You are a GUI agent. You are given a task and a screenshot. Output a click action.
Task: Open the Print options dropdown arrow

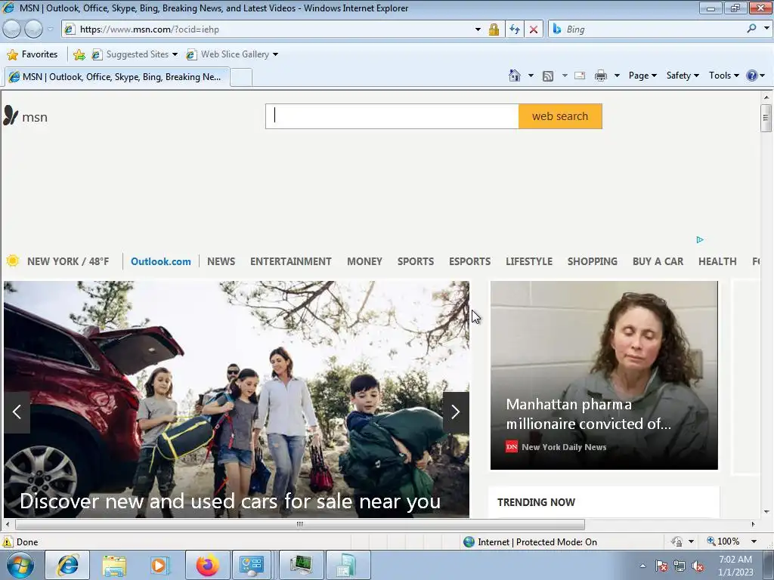coord(617,76)
